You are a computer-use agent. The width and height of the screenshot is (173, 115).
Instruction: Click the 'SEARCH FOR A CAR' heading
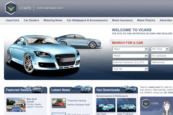[x=127, y=43]
